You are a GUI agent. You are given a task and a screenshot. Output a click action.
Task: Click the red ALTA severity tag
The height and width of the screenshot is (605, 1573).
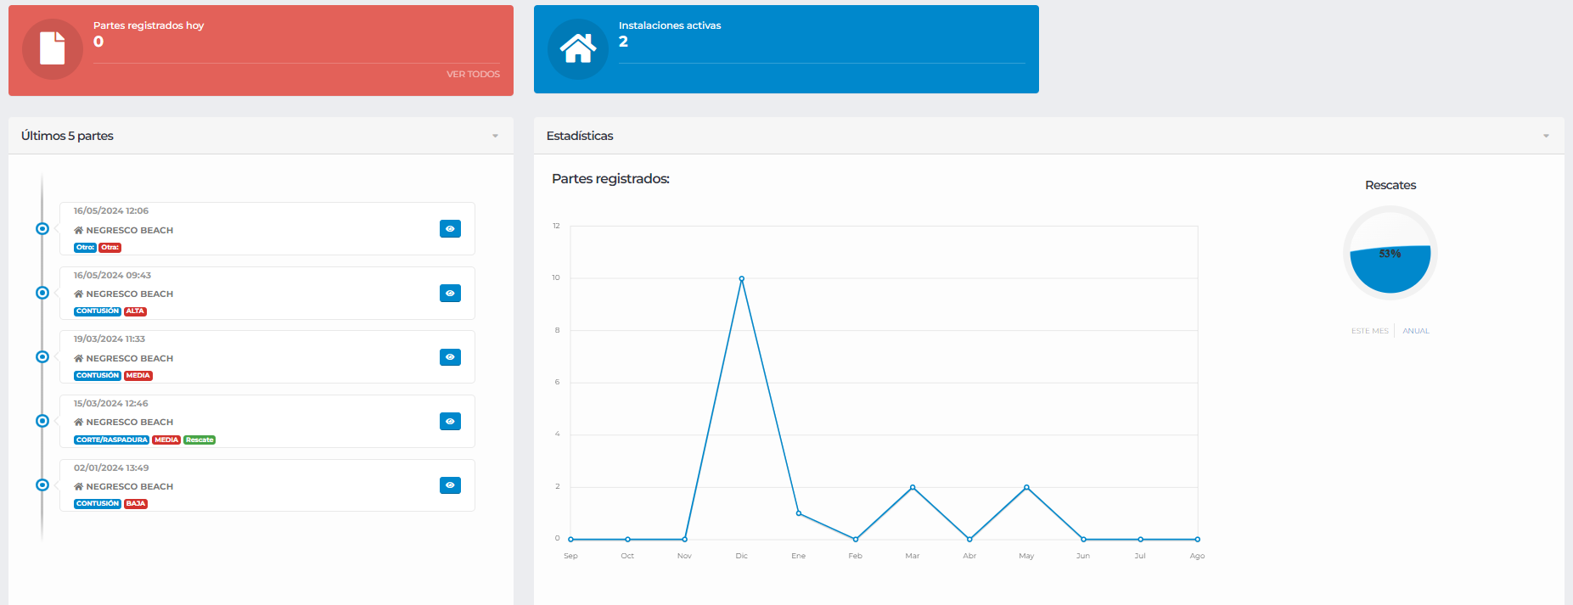tap(135, 311)
